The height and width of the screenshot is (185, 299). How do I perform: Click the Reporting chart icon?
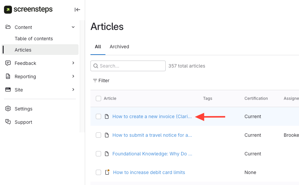8,77
